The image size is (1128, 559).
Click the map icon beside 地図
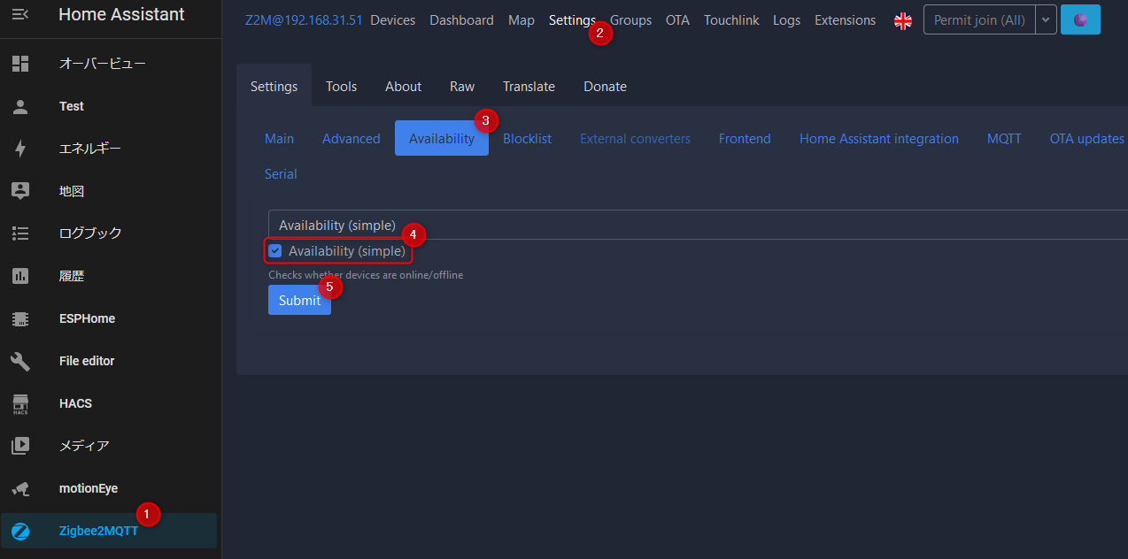[x=20, y=191]
